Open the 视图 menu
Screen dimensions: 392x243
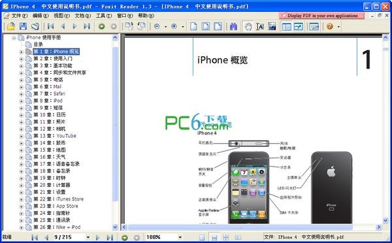62,16
